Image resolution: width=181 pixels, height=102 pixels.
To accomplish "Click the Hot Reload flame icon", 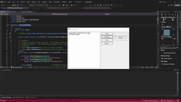I will click(59, 5).
